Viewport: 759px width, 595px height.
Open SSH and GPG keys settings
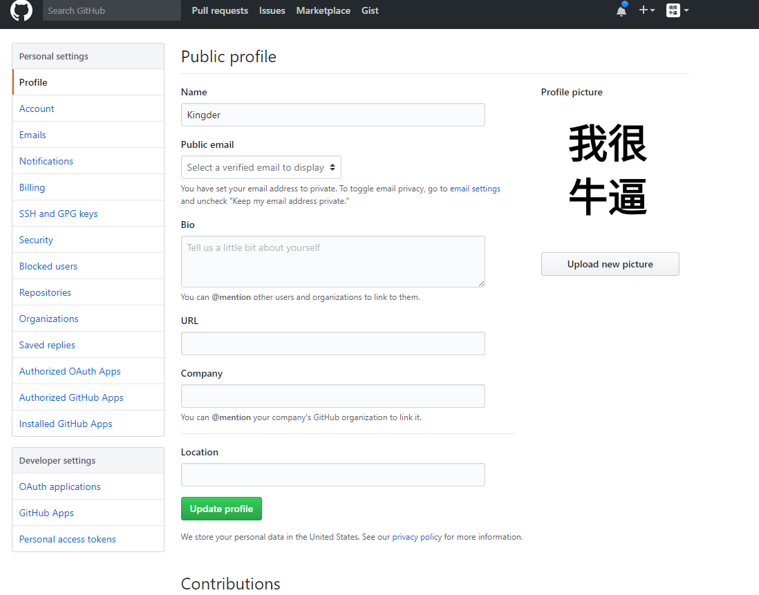88,214
